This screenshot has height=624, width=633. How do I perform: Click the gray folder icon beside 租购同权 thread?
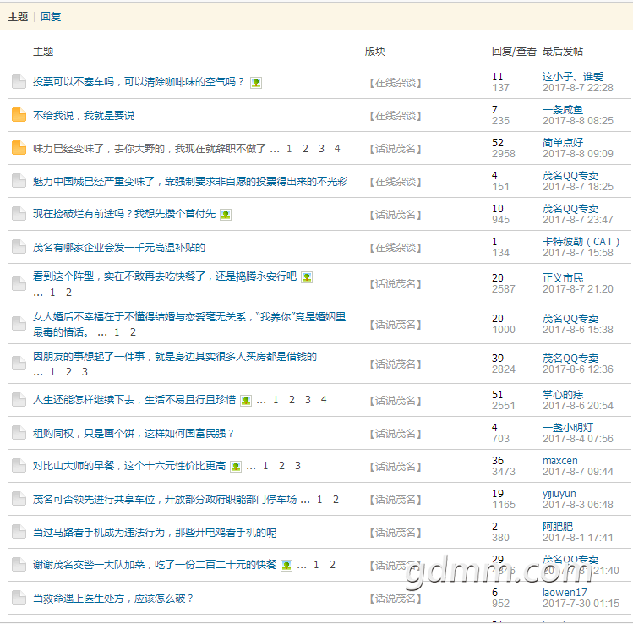click(x=19, y=434)
